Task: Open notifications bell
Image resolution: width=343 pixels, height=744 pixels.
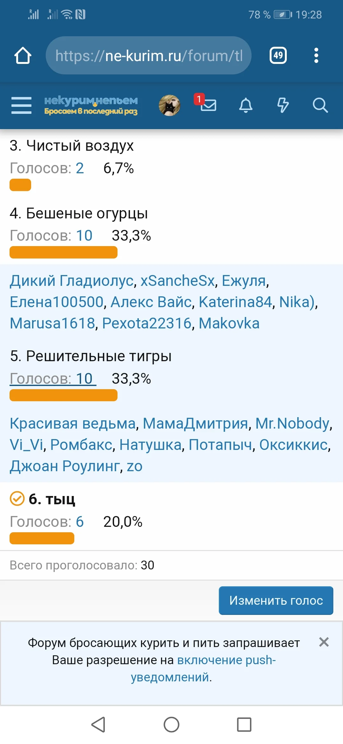Action: [x=246, y=106]
